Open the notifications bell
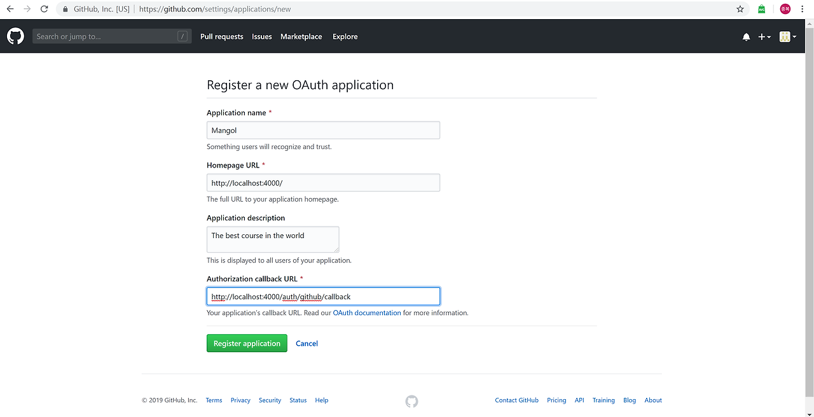Image resolution: width=814 pixels, height=417 pixels. [x=746, y=37]
